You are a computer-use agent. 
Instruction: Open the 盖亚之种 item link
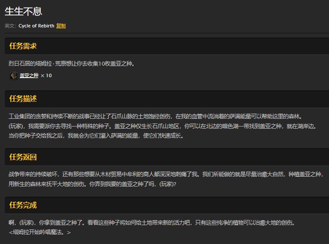click(x=29, y=75)
